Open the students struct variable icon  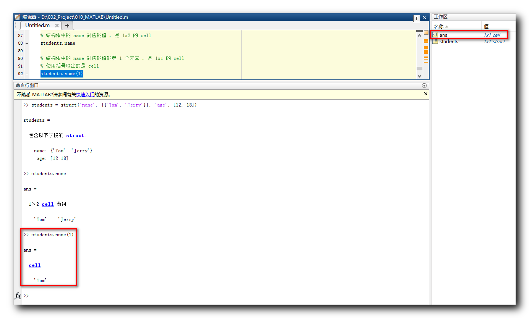(435, 42)
